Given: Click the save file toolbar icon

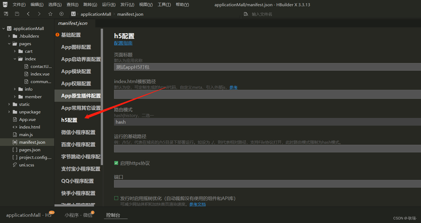Looking at the screenshot, I should pyautogui.click(x=17, y=14).
